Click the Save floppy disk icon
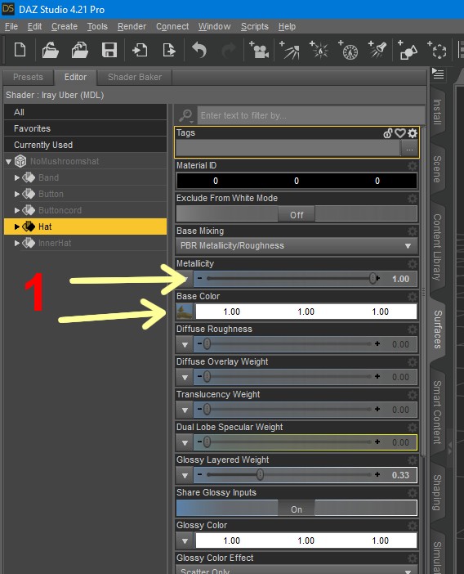This screenshot has height=574, width=464. [x=109, y=50]
